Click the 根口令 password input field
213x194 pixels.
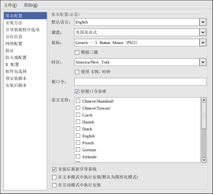point(140,82)
